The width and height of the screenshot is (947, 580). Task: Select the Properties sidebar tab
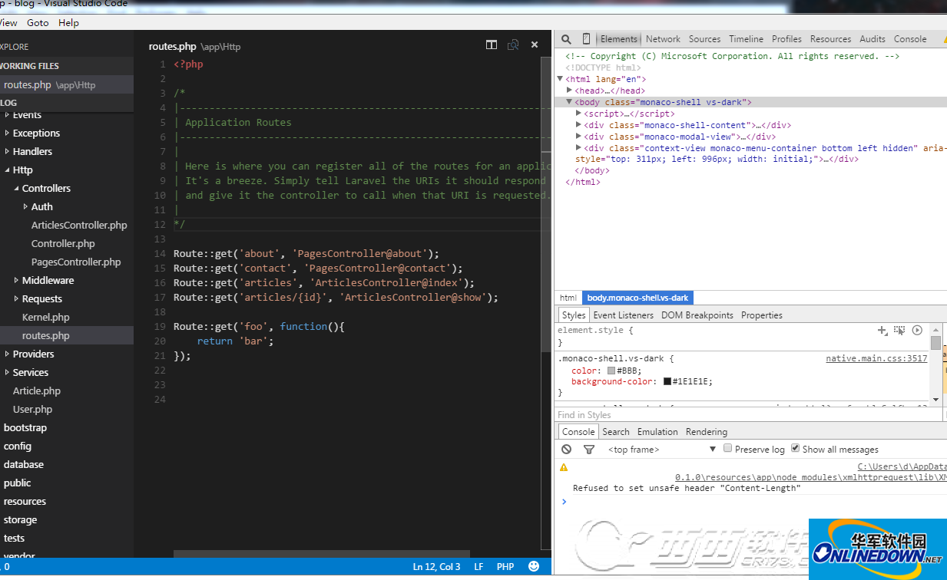[x=761, y=315]
